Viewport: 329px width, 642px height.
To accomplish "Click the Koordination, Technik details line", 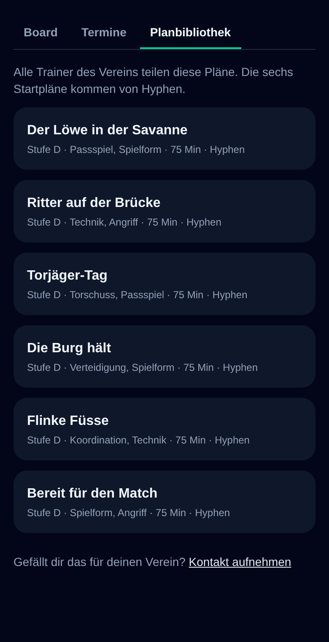I will tap(138, 440).
